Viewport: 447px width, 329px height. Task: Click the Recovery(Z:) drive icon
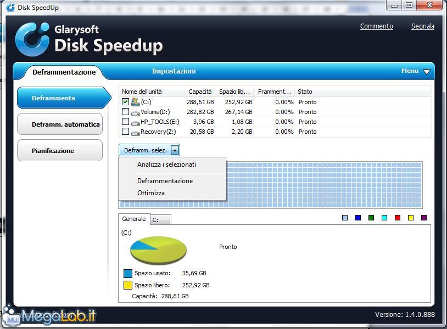[136, 132]
